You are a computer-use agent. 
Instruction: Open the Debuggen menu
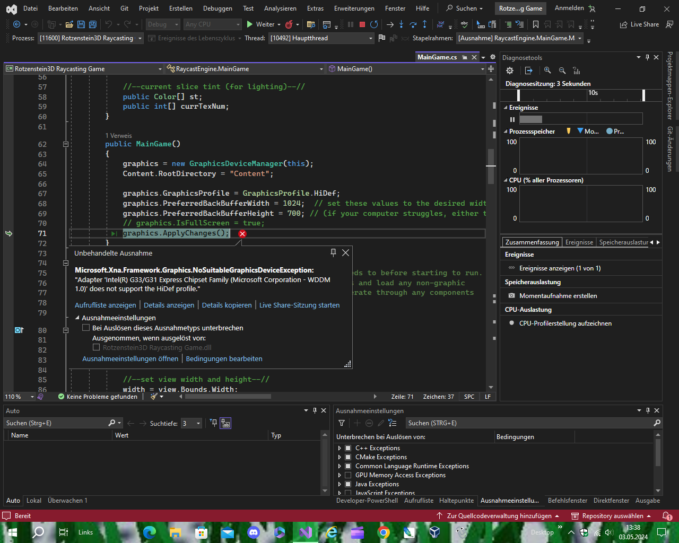coord(217,8)
